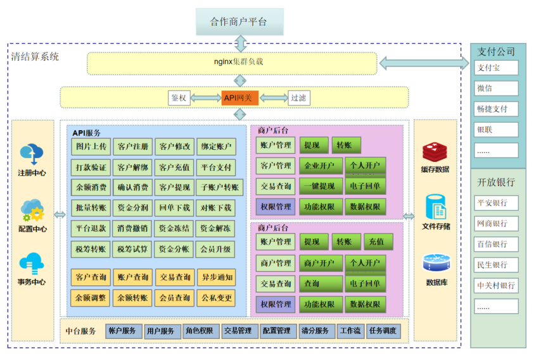Select the 异步通知 orange block
This screenshot has height=356, width=534.
216,277
